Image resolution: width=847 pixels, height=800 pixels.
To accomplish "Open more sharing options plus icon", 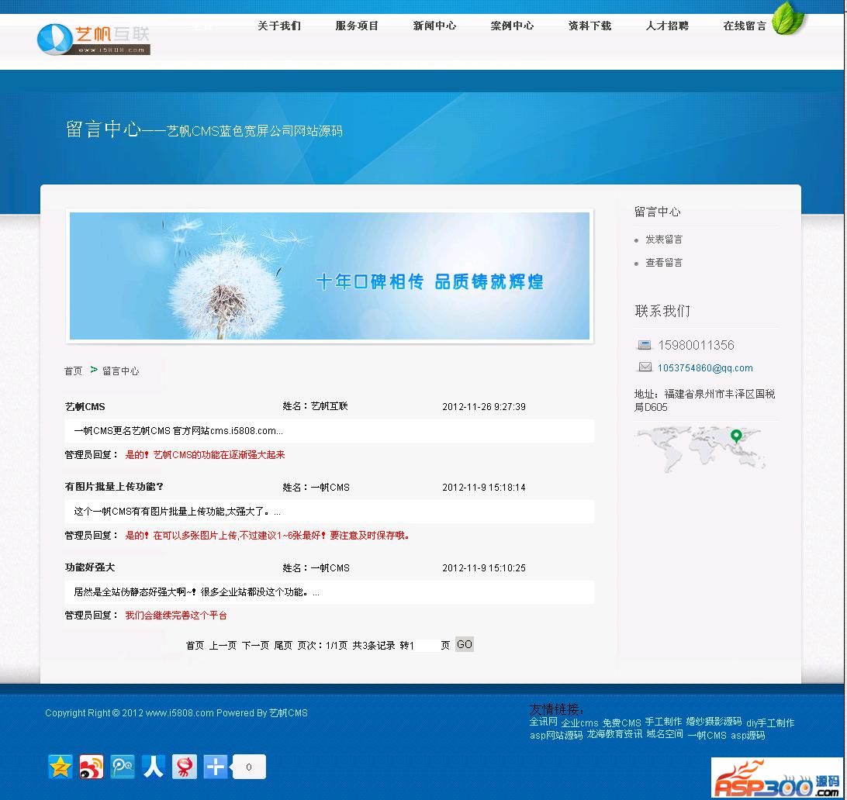I will pyautogui.click(x=216, y=767).
